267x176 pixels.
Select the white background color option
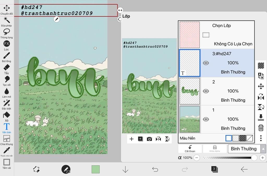point(228,138)
